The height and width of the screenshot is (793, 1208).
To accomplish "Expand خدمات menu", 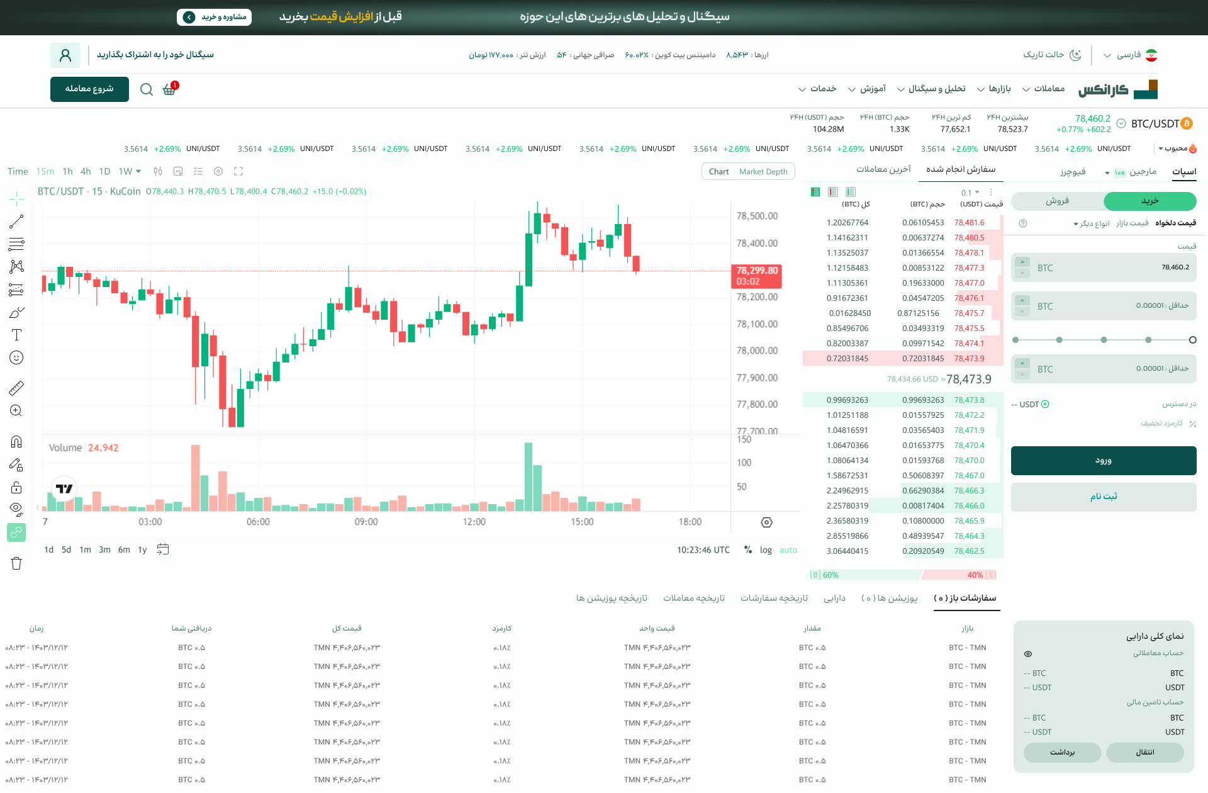I will click(x=817, y=89).
